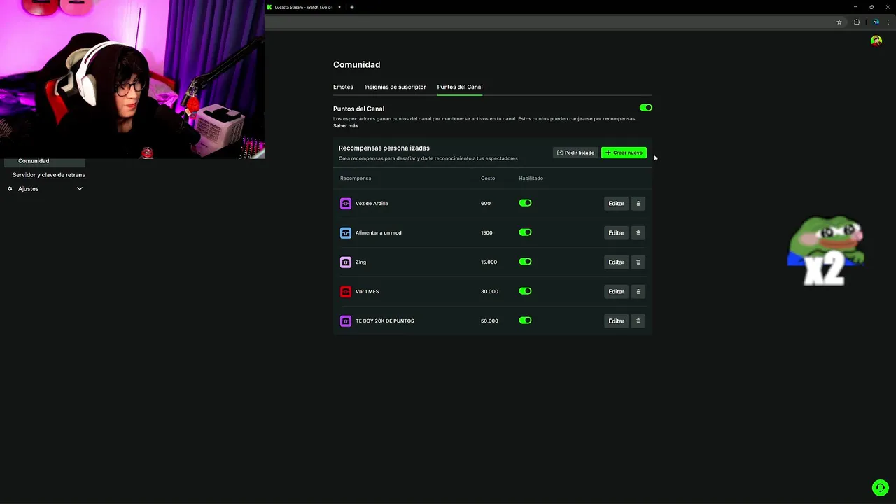
Task: Click the Habilitado column header
Action: 531,178
